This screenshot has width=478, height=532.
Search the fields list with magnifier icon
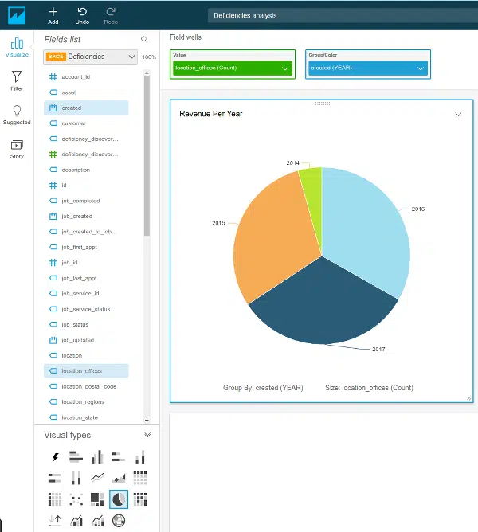tap(144, 39)
